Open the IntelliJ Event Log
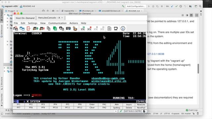 point(192,110)
